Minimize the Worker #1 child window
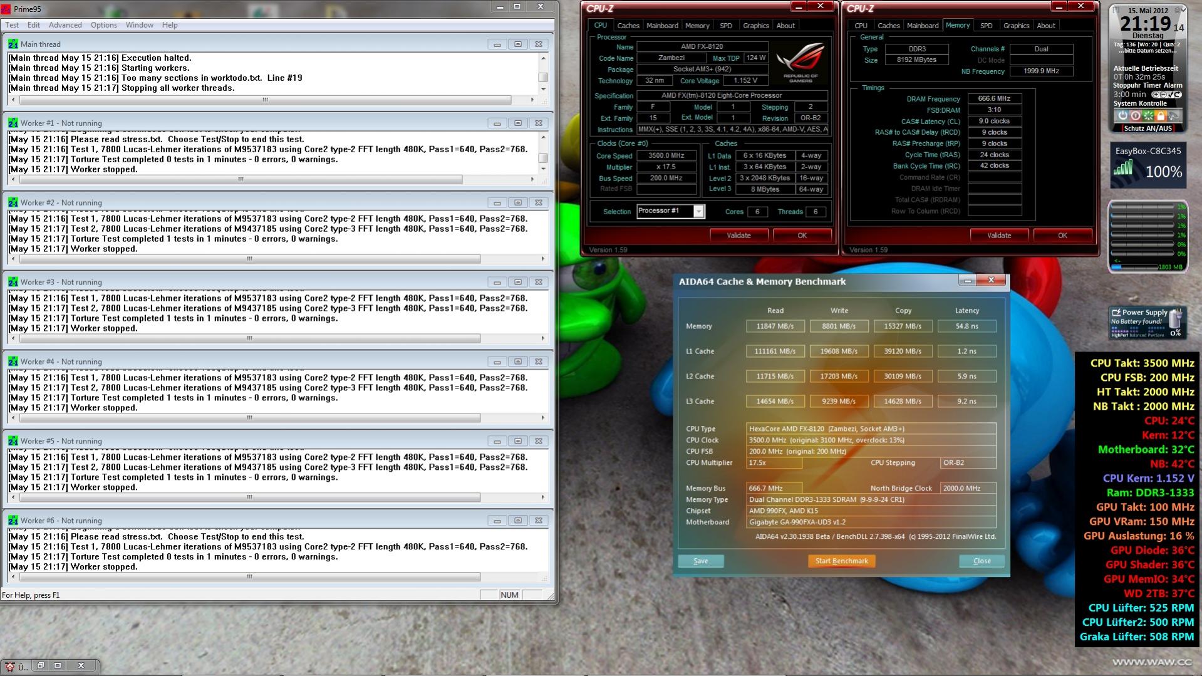The image size is (1202, 676). pyautogui.click(x=497, y=123)
